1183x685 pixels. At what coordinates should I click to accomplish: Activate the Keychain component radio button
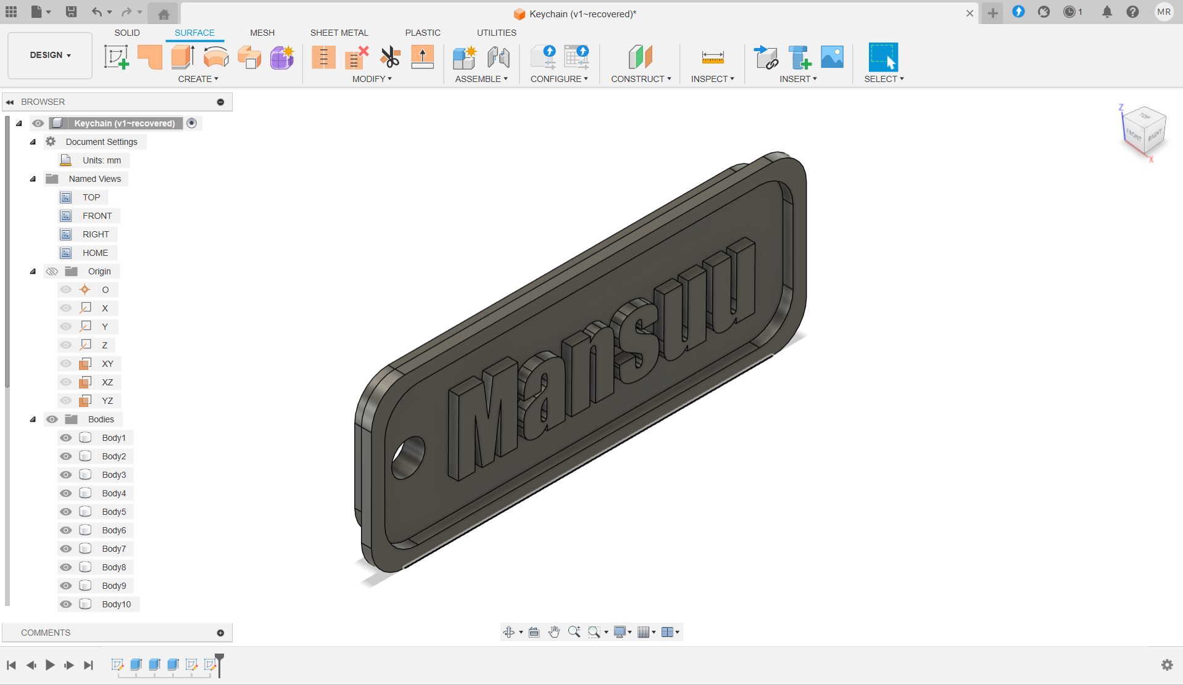[x=192, y=123]
